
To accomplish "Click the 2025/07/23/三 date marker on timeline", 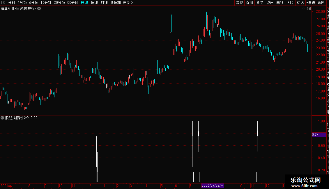I will 213,186.
